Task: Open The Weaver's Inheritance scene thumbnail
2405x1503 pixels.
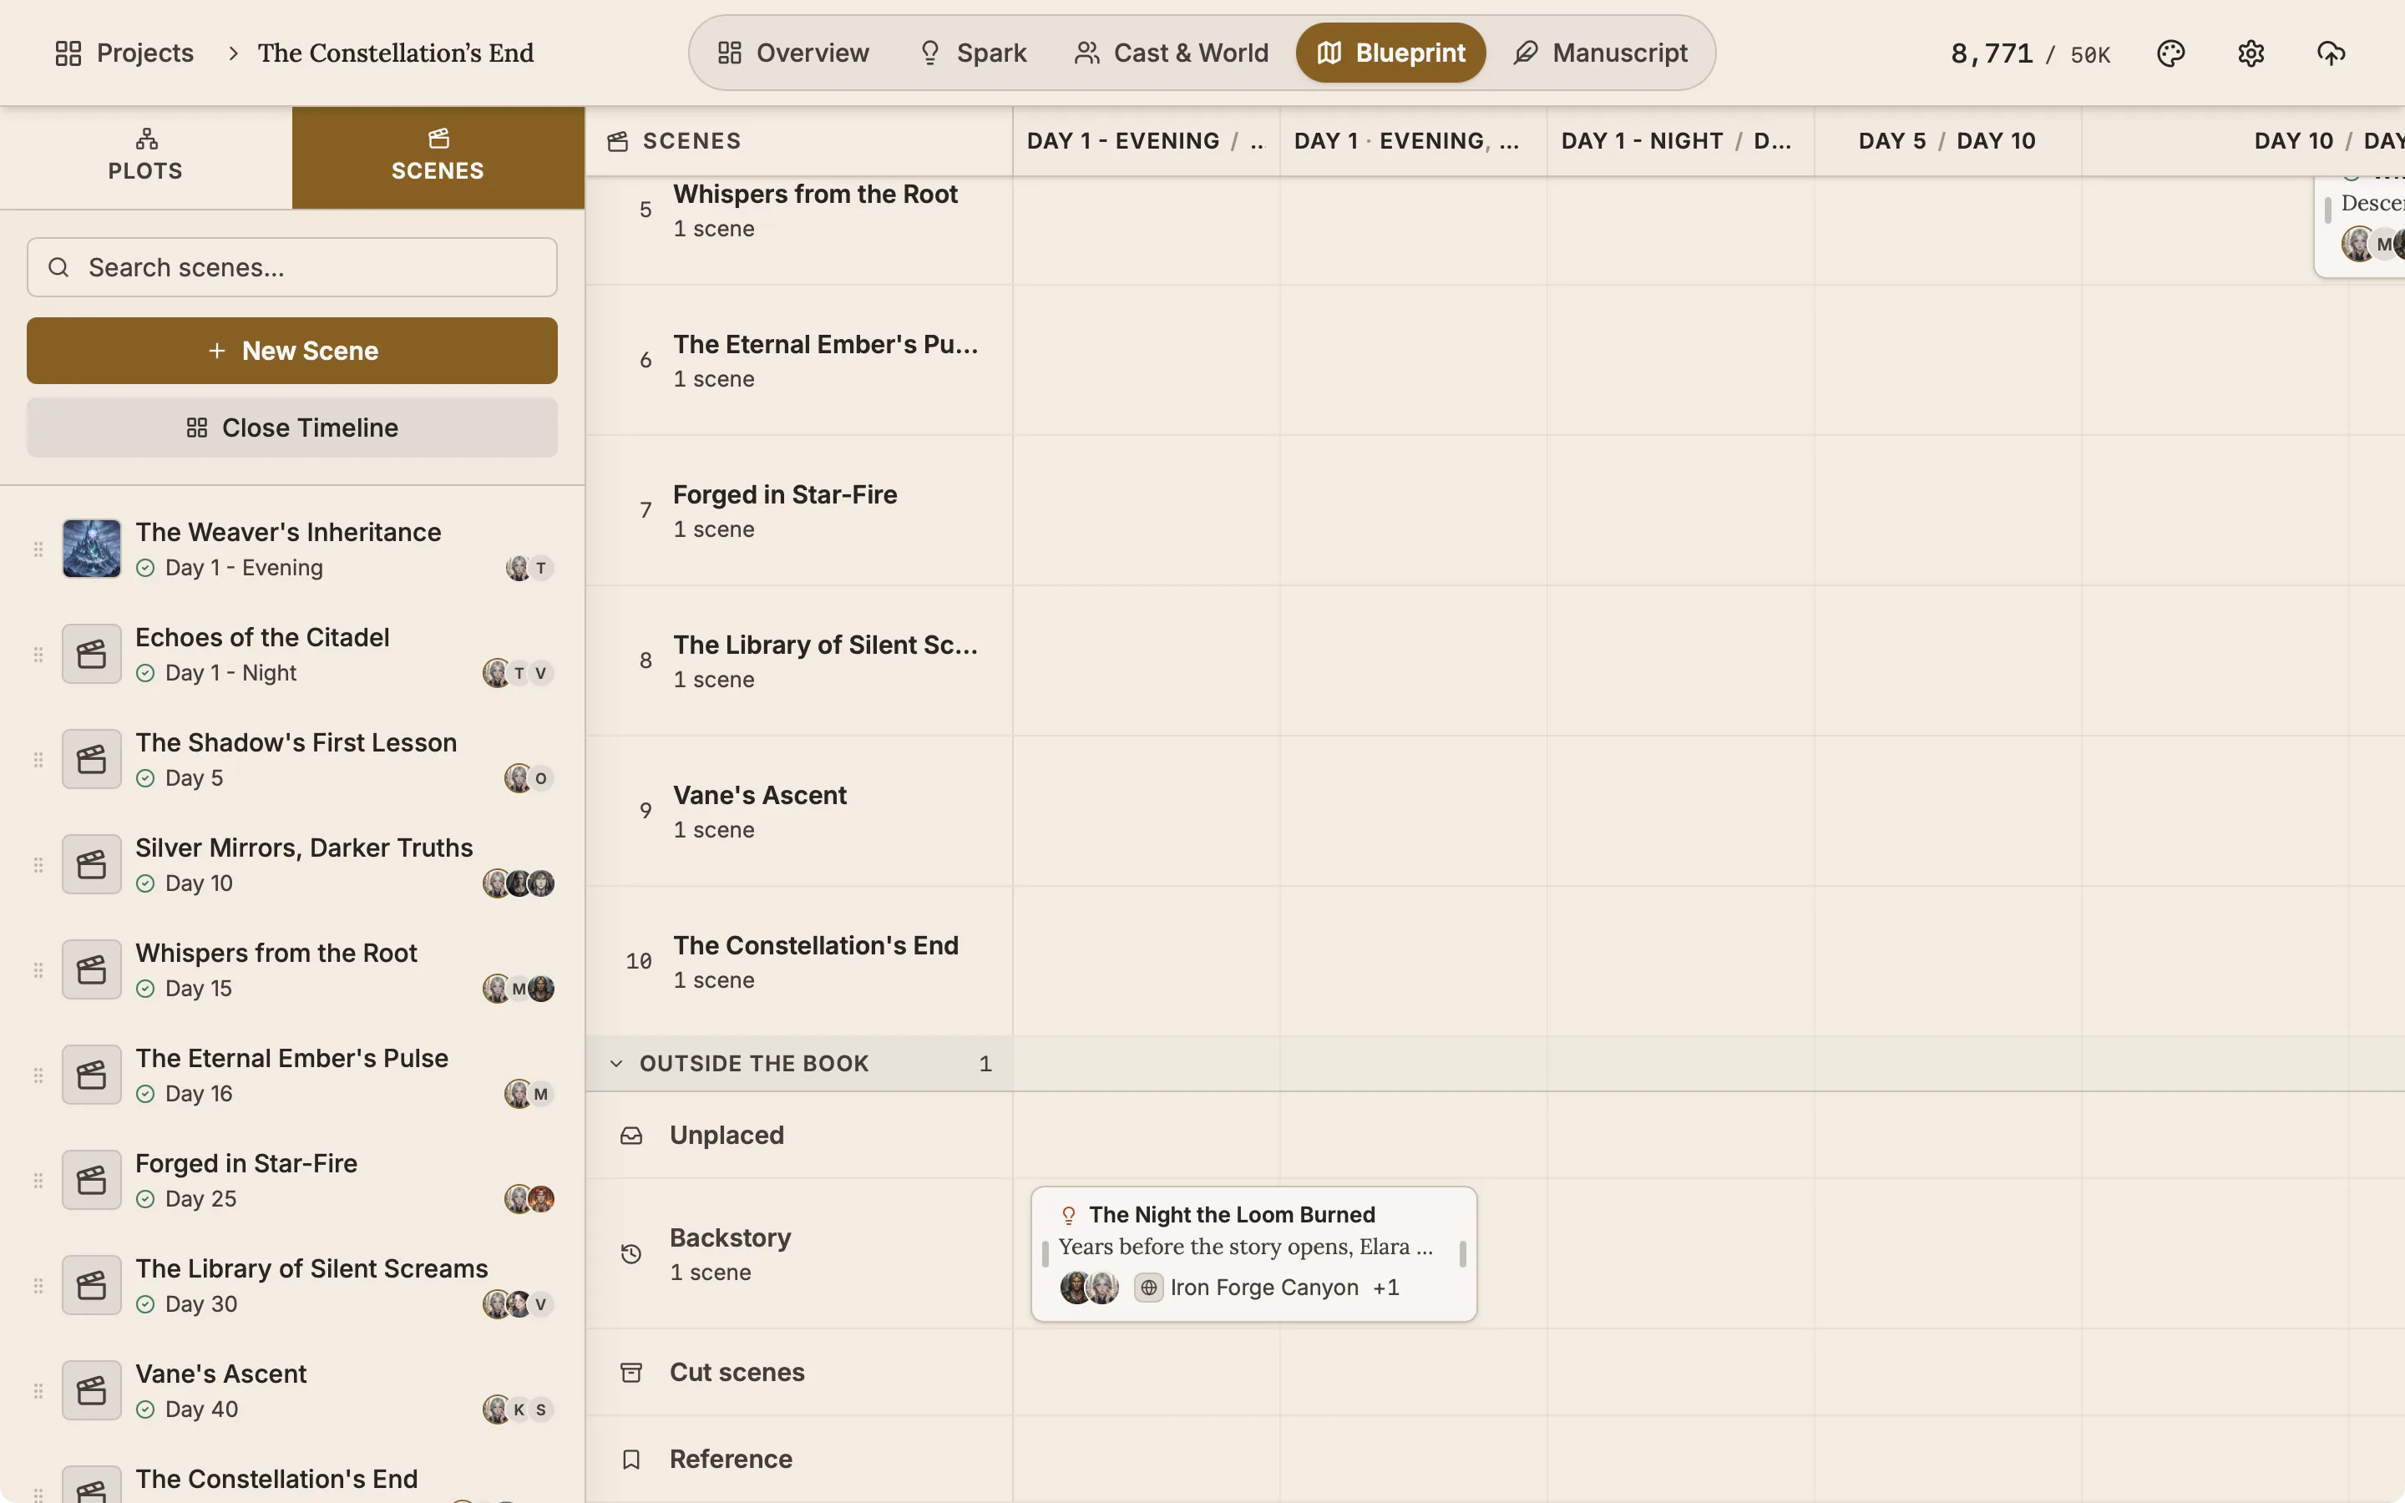Action: point(91,549)
